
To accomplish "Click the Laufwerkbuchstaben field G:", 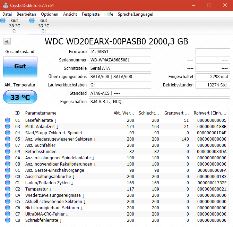I will [120, 85].
